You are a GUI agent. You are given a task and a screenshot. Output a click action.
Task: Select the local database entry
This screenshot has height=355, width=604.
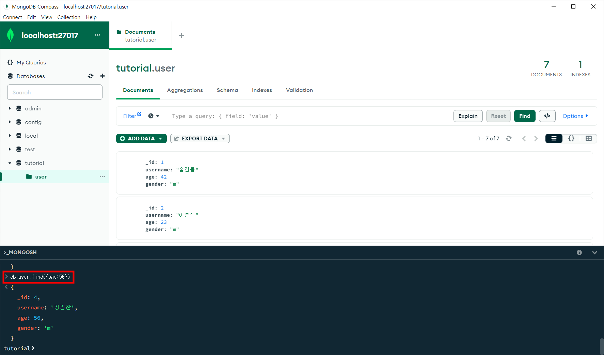(x=31, y=136)
